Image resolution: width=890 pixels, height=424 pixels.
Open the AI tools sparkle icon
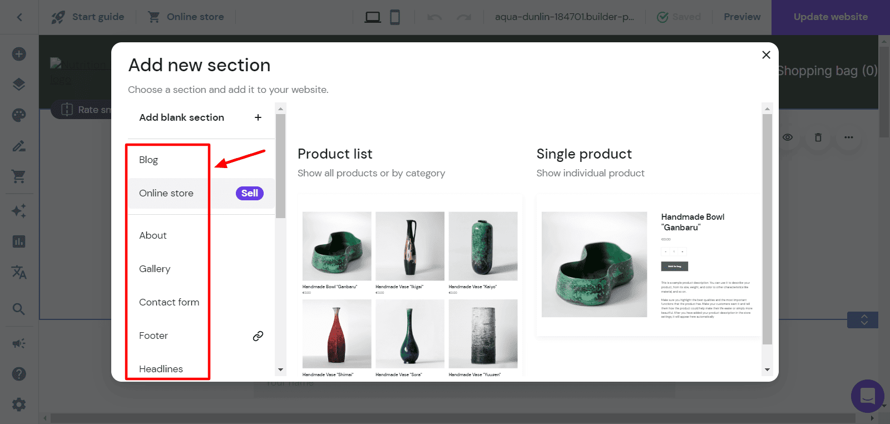[x=19, y=211]
